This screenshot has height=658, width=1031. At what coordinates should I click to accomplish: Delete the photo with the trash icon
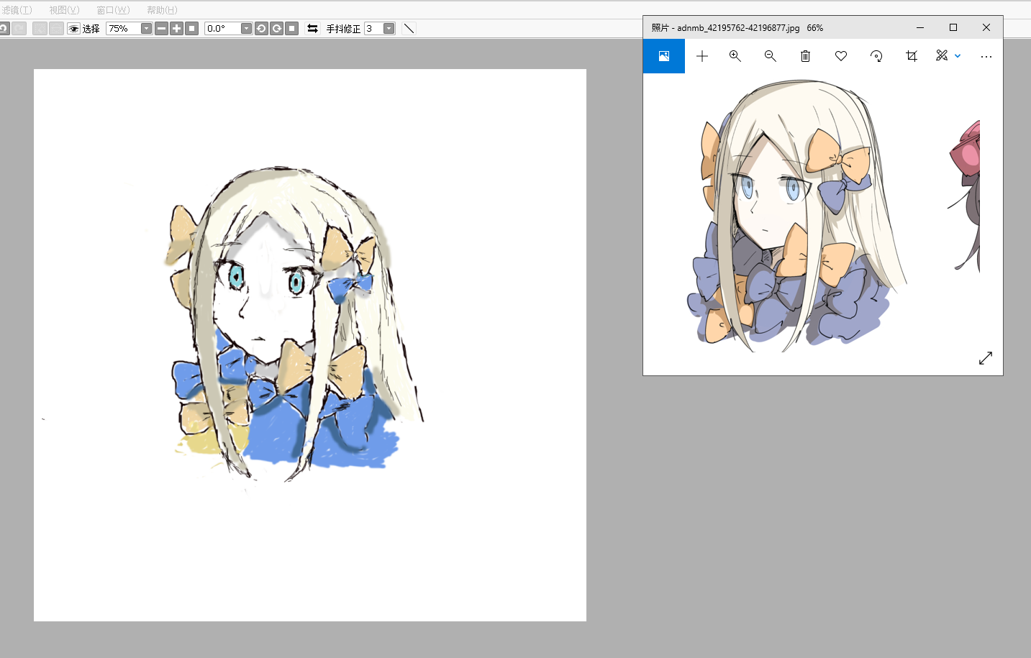[805, 56]
